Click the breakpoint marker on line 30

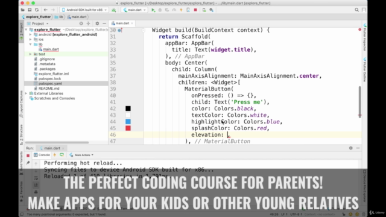pos(120,30)
